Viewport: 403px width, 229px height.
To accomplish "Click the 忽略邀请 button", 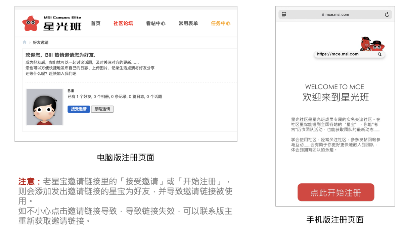I will tap(102, 109).
